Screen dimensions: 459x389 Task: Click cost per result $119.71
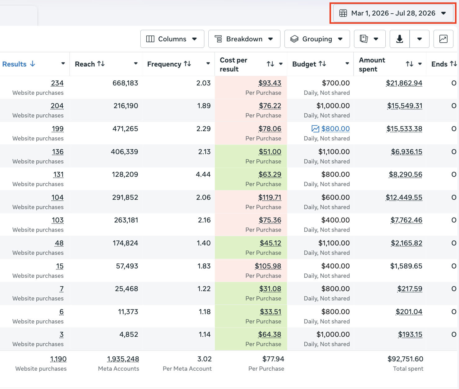(x=270, y=198)
